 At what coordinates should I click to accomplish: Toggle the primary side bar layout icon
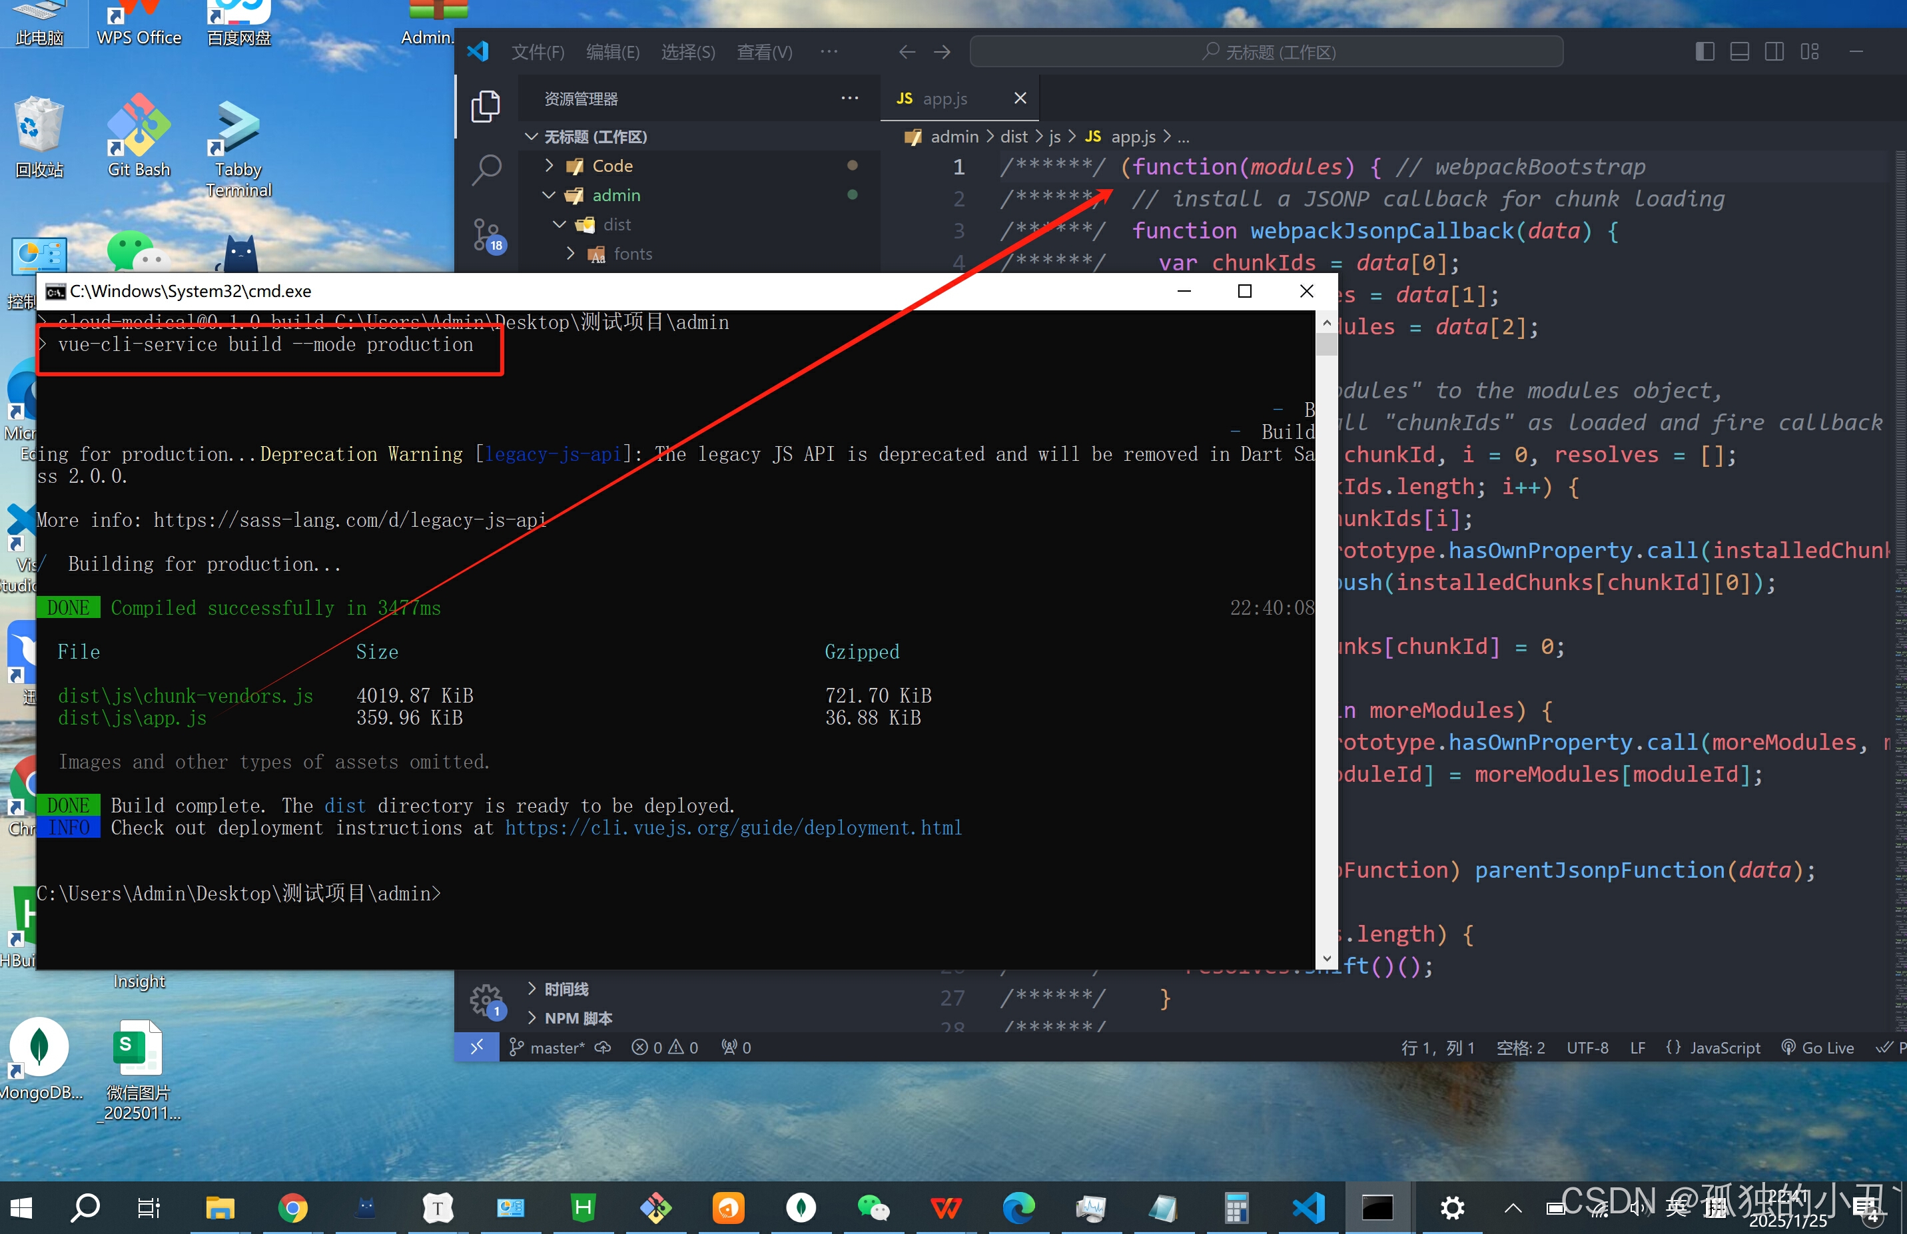tap(1705, 52)
